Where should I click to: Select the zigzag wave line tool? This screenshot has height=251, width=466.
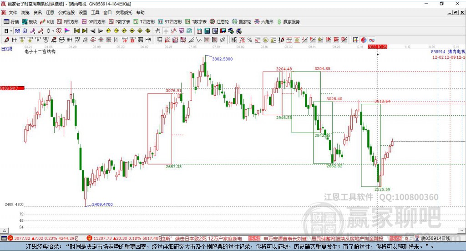(199, 40)
